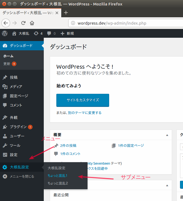Click the 概要 panel heading
183x201 pixels.
[x=57, y=135]
